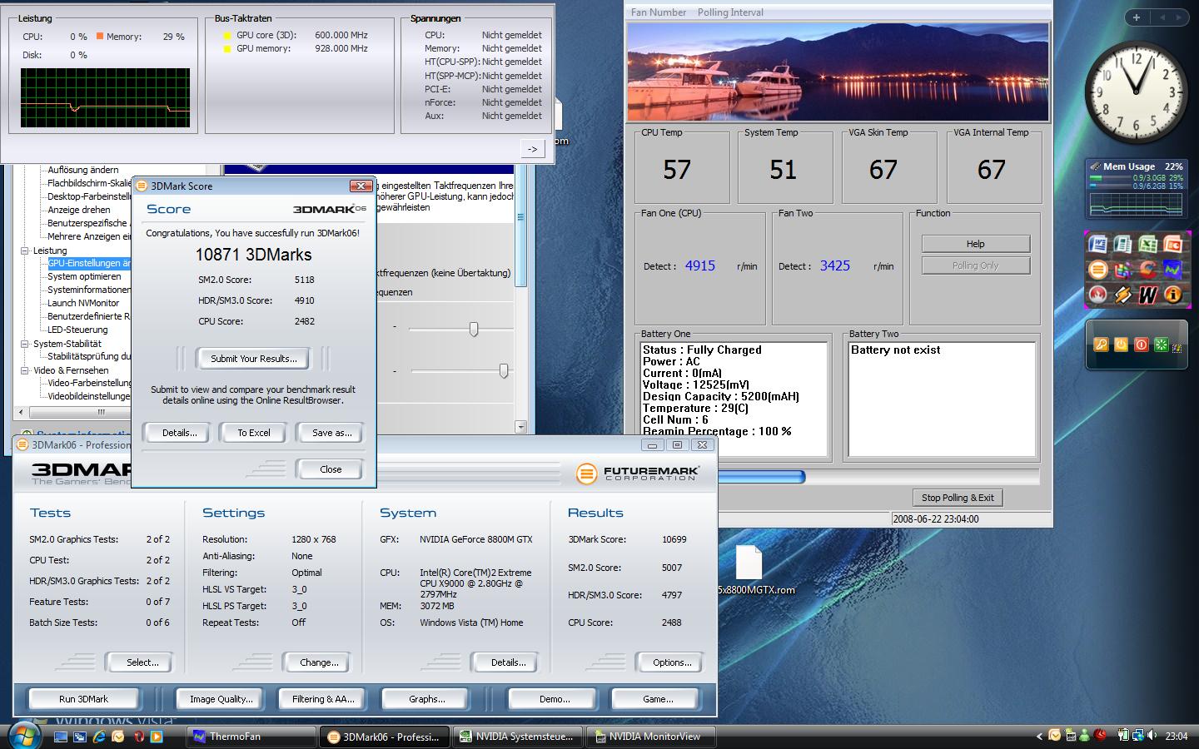The width and height of the screenshot is (1199, 749).
Task: Launch Opera from quick launch
Action: coord(138,737)
